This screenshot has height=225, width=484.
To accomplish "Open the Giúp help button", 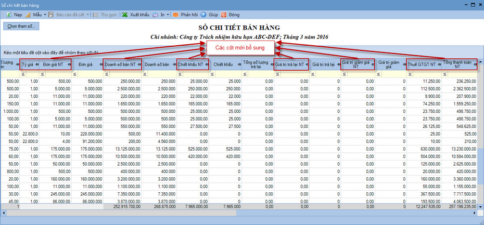I will coord(209,15).
